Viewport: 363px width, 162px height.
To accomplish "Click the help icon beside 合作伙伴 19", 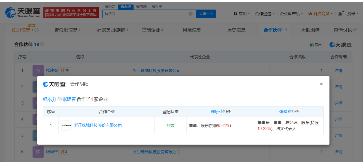I will (42, 45).
